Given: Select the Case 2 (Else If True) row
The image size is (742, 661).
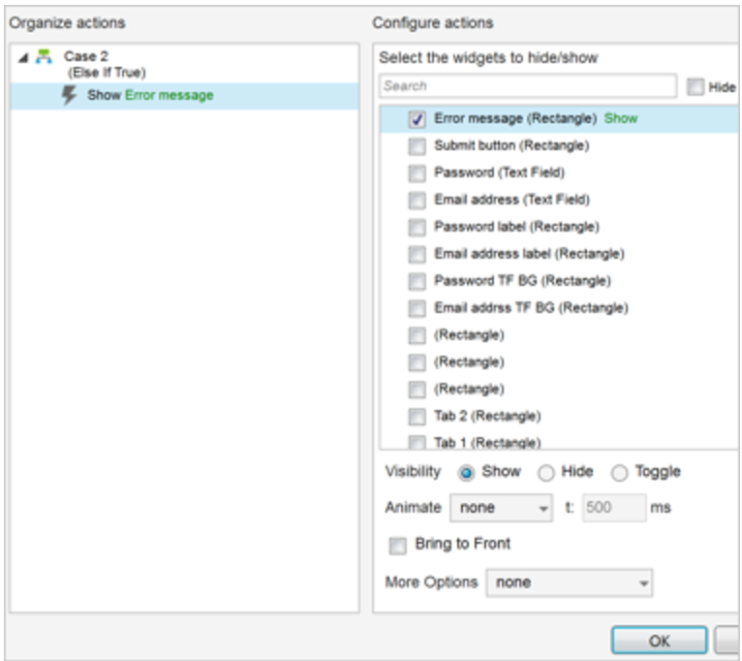Looking at the screenshot, I should pos(184,64).
